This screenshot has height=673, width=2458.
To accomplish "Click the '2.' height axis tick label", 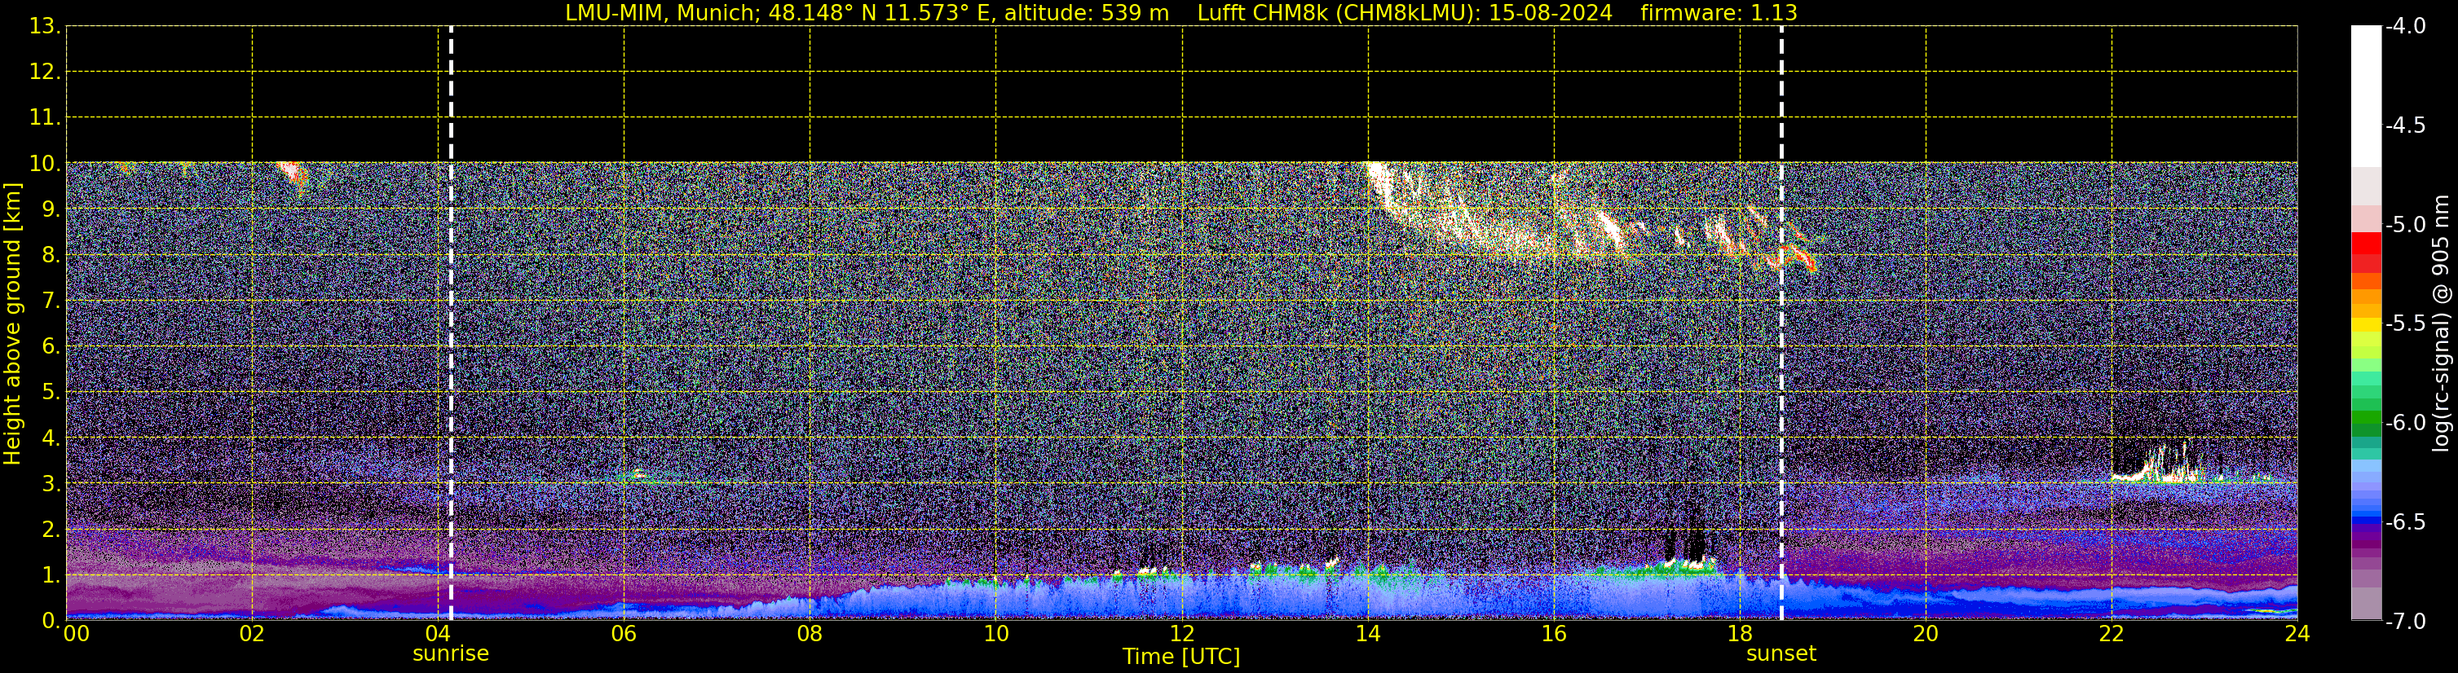I will (x=51, y=529).
